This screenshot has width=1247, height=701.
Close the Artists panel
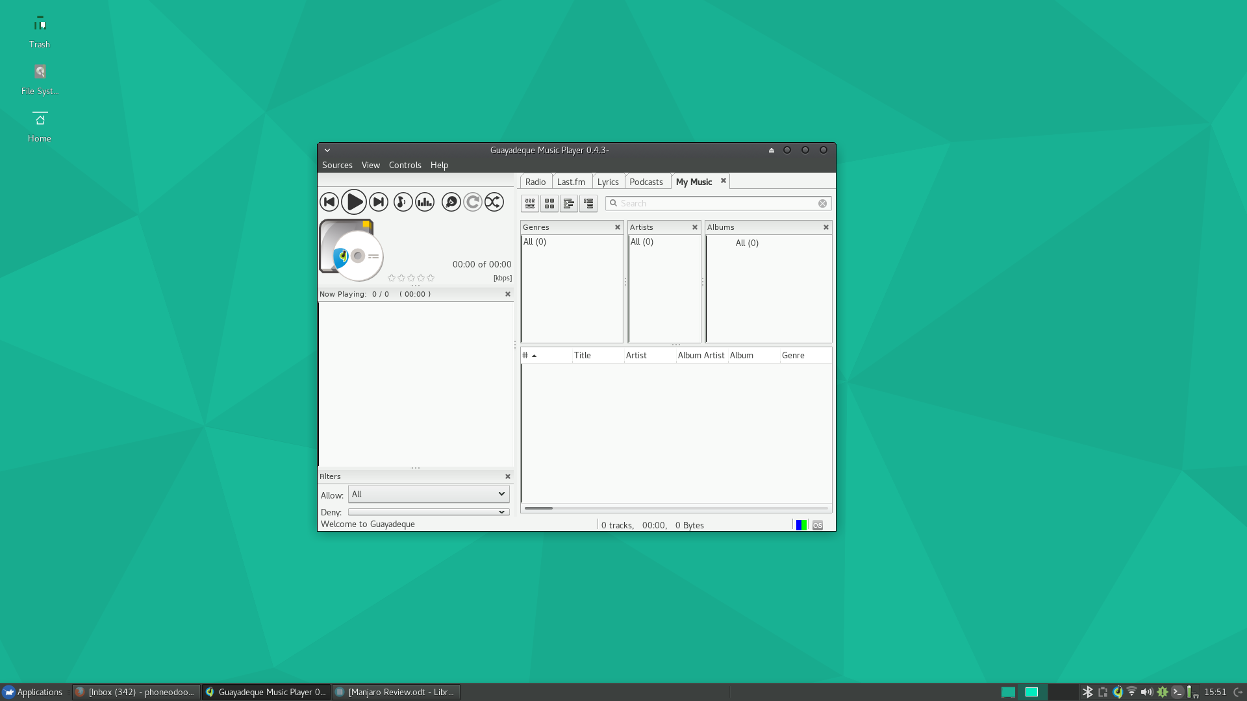(695, 227)
